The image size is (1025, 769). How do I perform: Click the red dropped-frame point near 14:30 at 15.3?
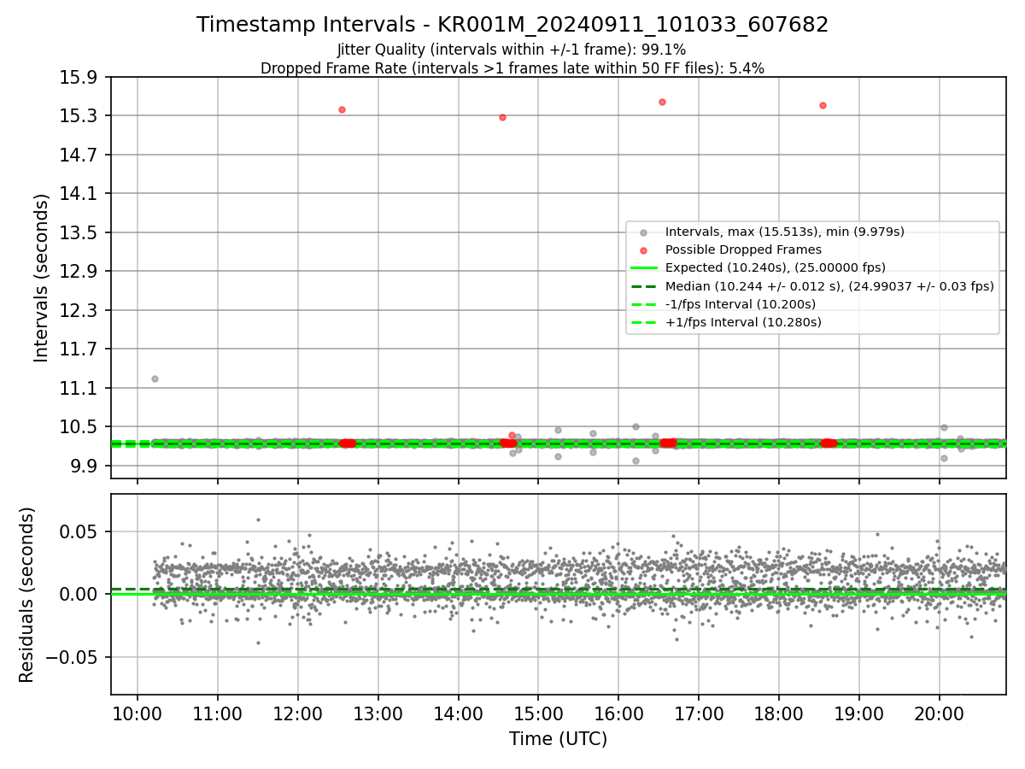click(x=502, y=117)
